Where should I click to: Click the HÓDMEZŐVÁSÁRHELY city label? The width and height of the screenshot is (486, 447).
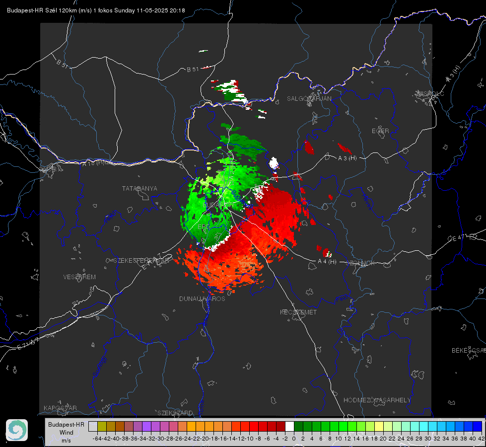pyautogui.click(x=377, y=400)
